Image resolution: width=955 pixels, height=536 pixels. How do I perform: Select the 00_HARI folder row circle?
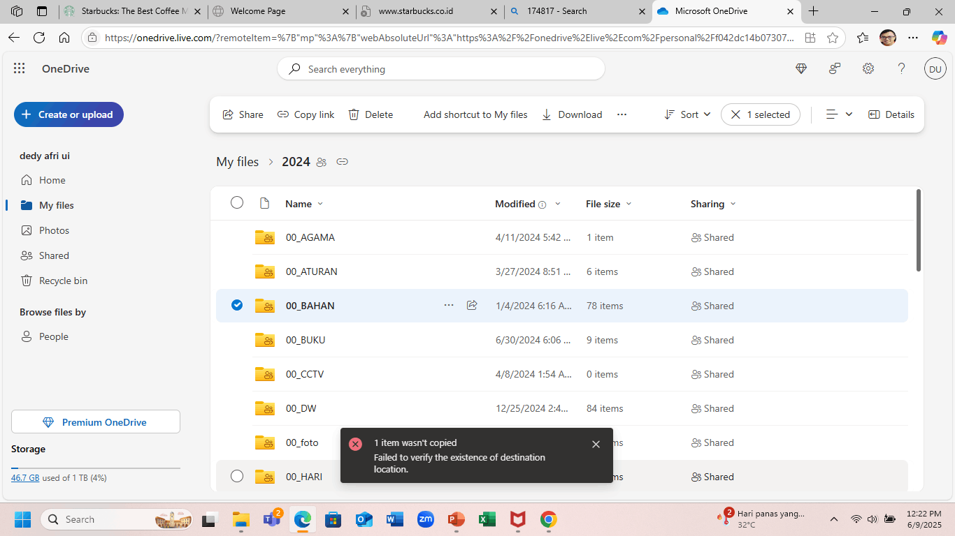point(236,476)
